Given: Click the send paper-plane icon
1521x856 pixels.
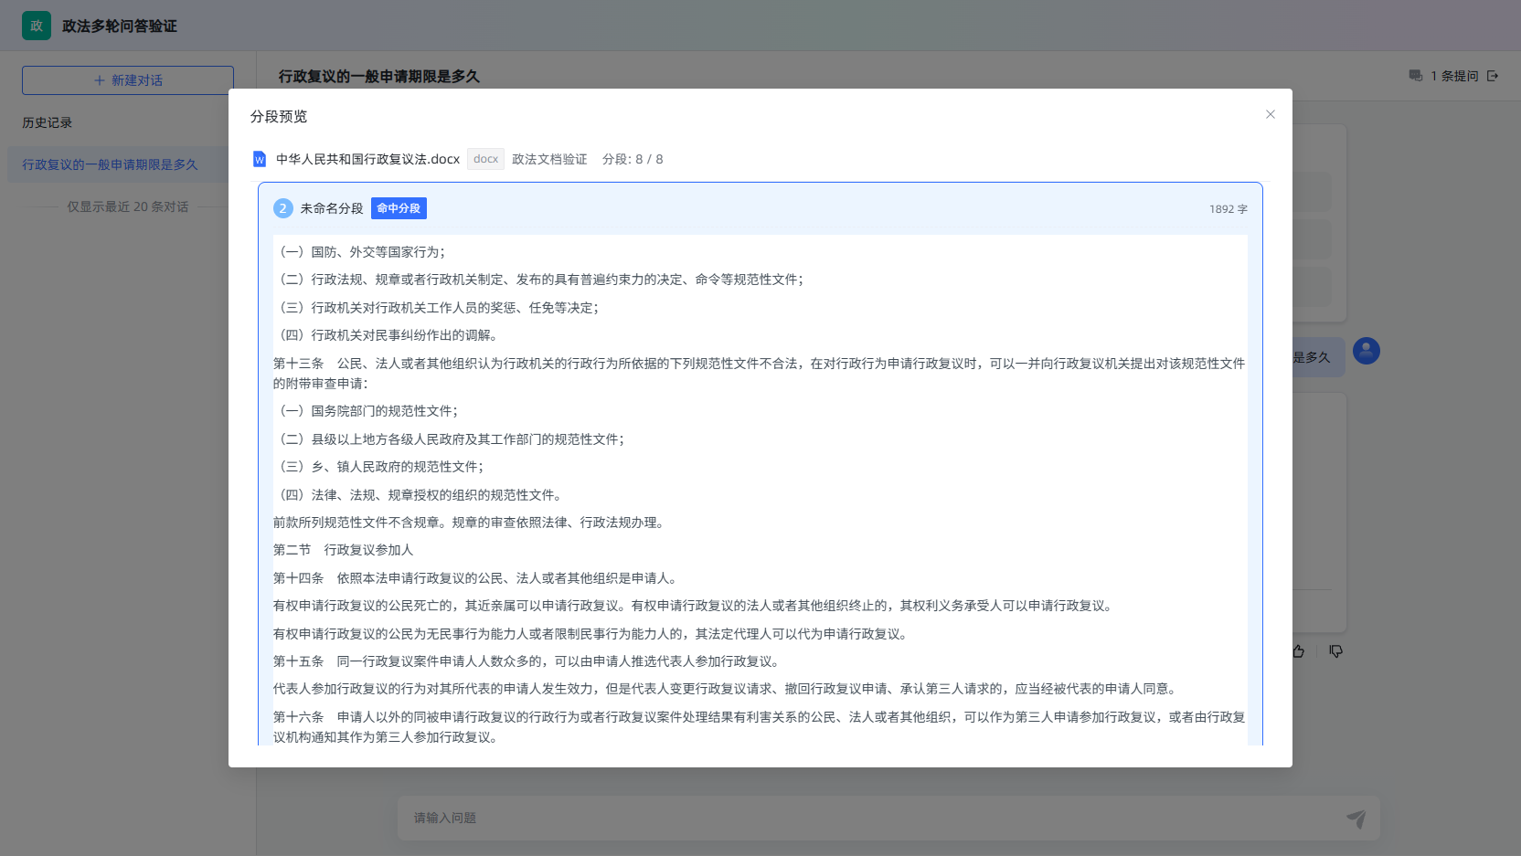Looking at the screenshot, I should [x=1356, y=819].
